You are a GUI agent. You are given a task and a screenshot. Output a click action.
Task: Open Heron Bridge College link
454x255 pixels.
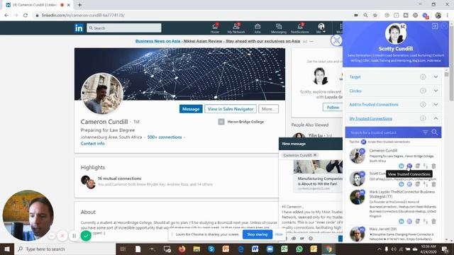click(x=245, y=122)
